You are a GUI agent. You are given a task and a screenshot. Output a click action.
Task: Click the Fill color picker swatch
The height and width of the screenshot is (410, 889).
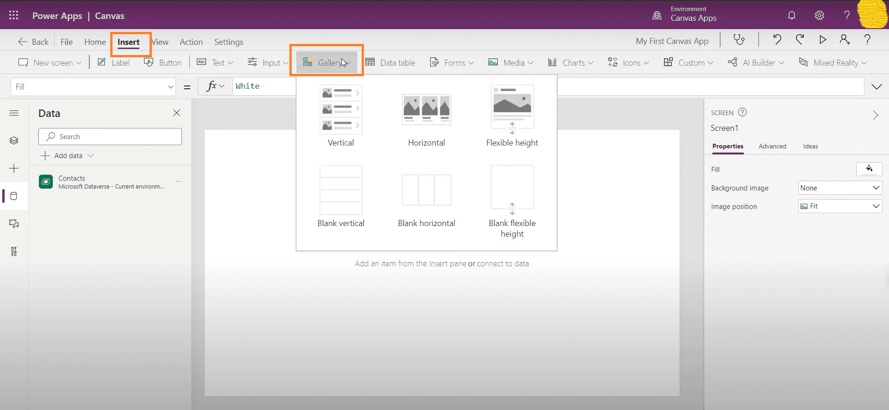869,169
